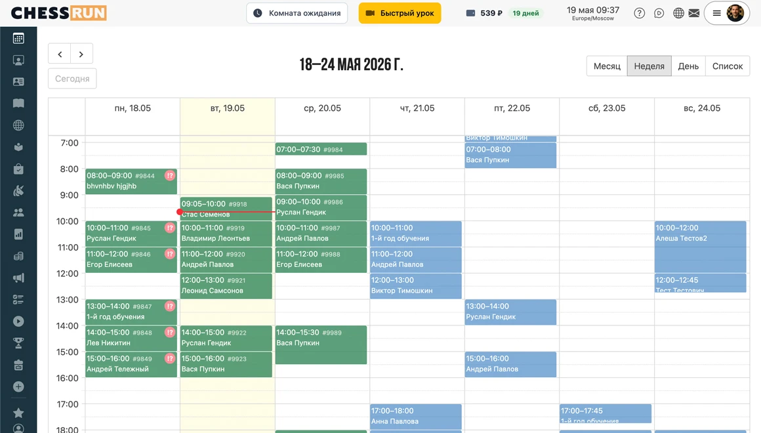Switch to День view

(x=688, y=66)
